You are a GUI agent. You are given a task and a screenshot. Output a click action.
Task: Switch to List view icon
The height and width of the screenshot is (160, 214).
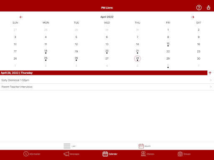point(67,146)
